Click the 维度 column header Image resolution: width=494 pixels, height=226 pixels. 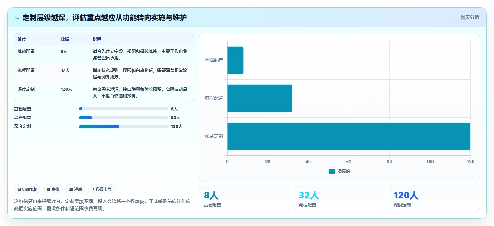[x=22, y=39]
